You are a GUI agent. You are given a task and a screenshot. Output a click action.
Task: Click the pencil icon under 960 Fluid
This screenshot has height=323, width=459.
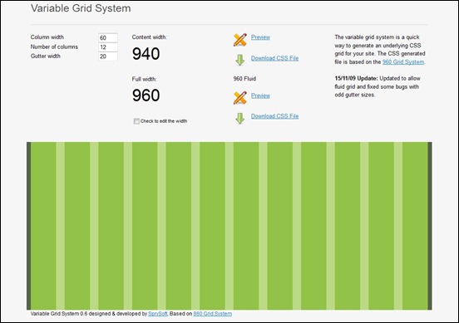pos(240,98)
